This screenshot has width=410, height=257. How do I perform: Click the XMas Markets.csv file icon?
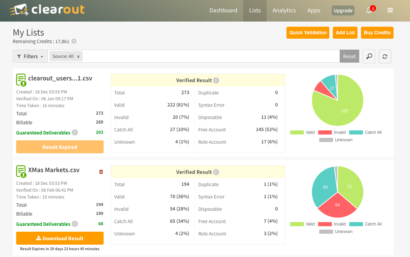coord(21,171)
